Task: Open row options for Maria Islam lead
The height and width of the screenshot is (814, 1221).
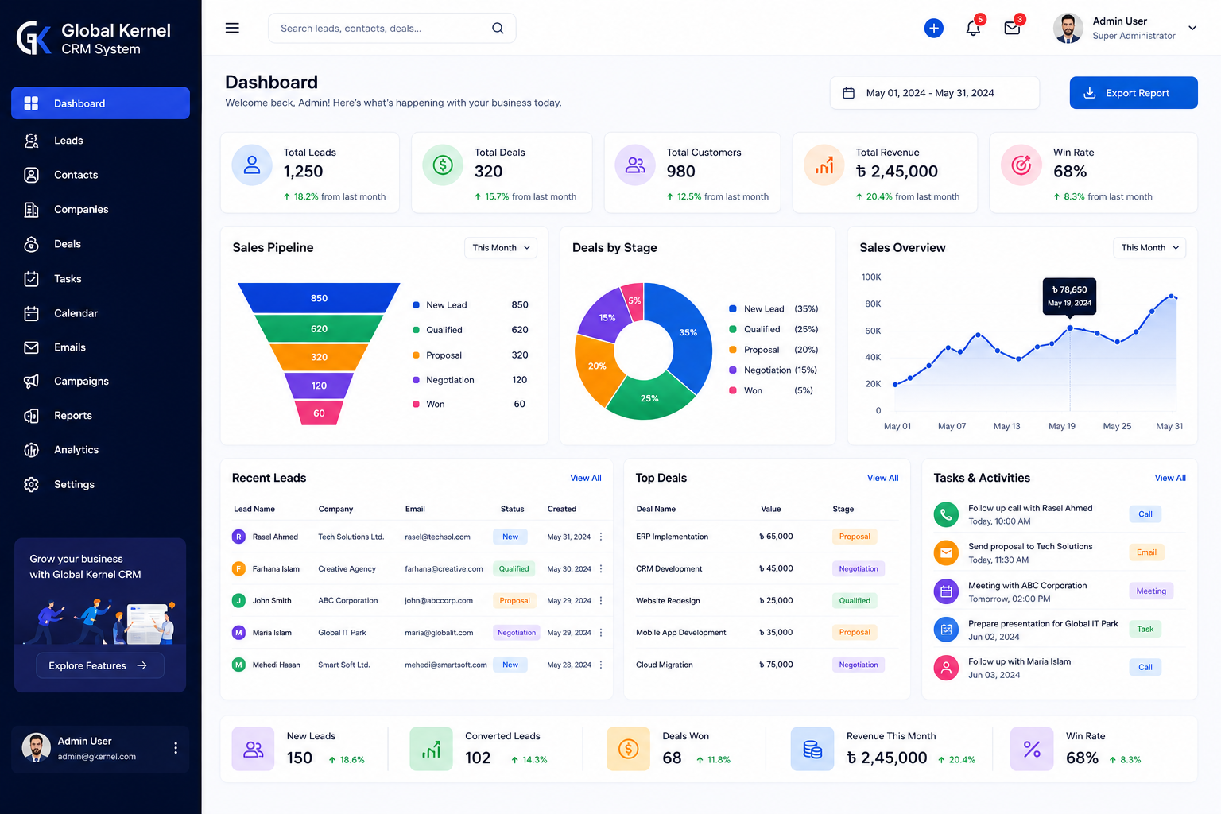Action: coord(601,633)
